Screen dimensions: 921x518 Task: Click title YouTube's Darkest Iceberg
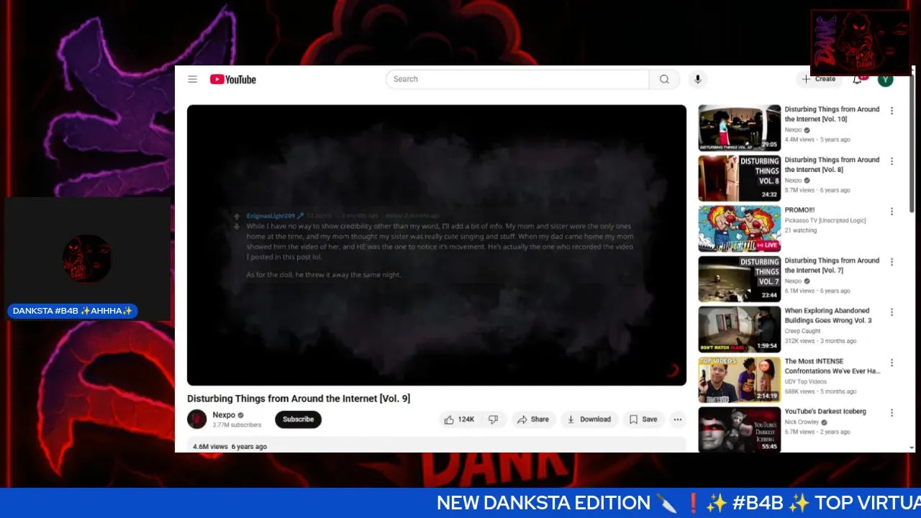[825, 412]
